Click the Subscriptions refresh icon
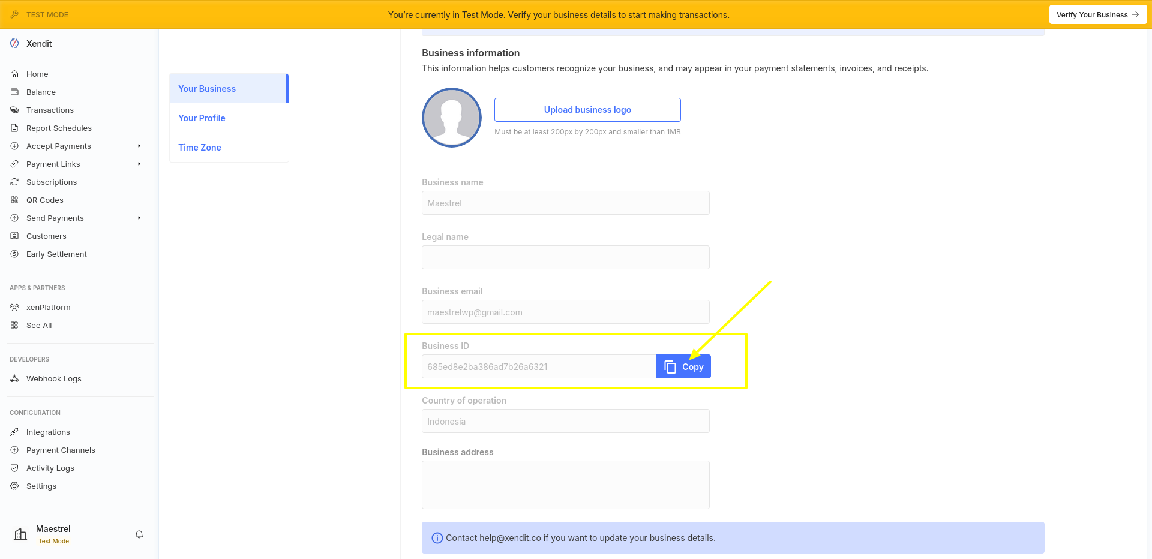Viewport: 1152px width, 559px height. (14, 182)
